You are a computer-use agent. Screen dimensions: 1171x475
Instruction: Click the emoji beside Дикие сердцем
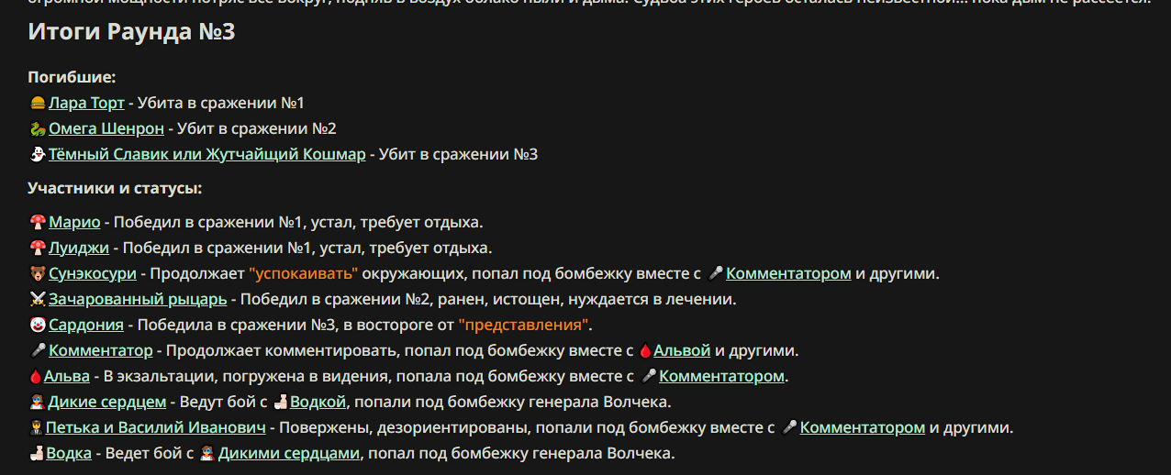38,402
